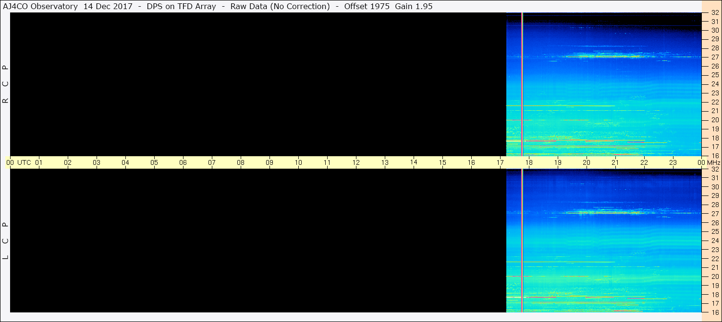The image size is (722, 322).
Task: Click the 16 MHz label of LCP panel
Action: point(715,312)
